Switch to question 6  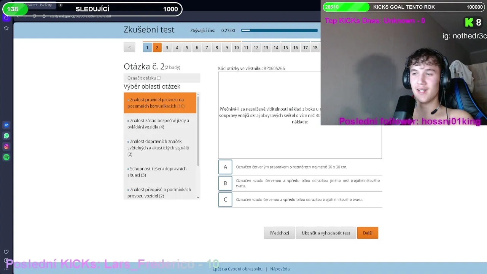click(197, 48)
